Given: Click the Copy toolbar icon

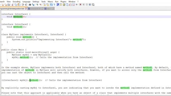Looking at the screenshot, I should coord(16,5).
